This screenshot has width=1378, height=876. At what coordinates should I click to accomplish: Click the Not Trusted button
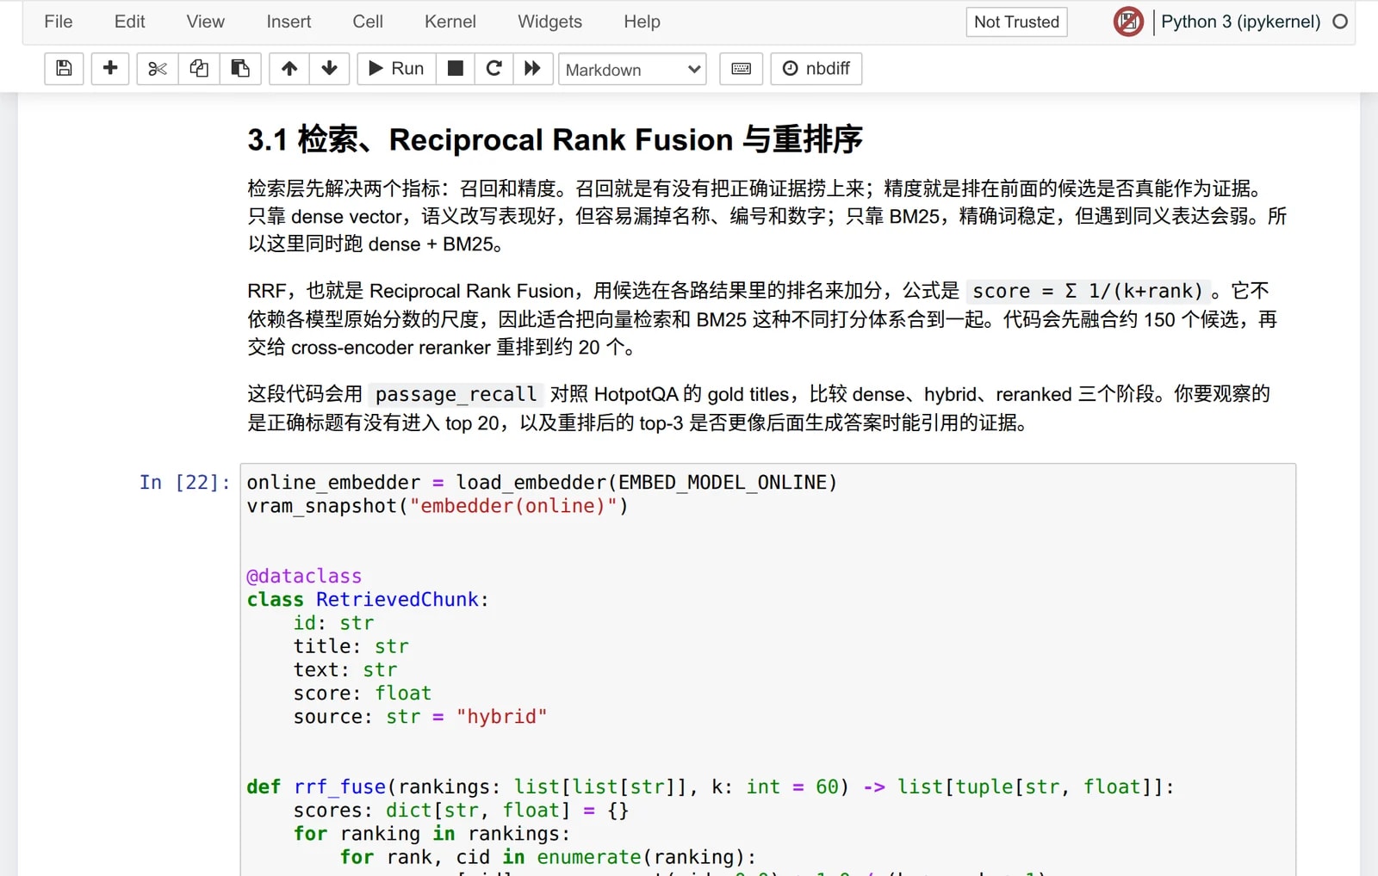point(1016,22)
